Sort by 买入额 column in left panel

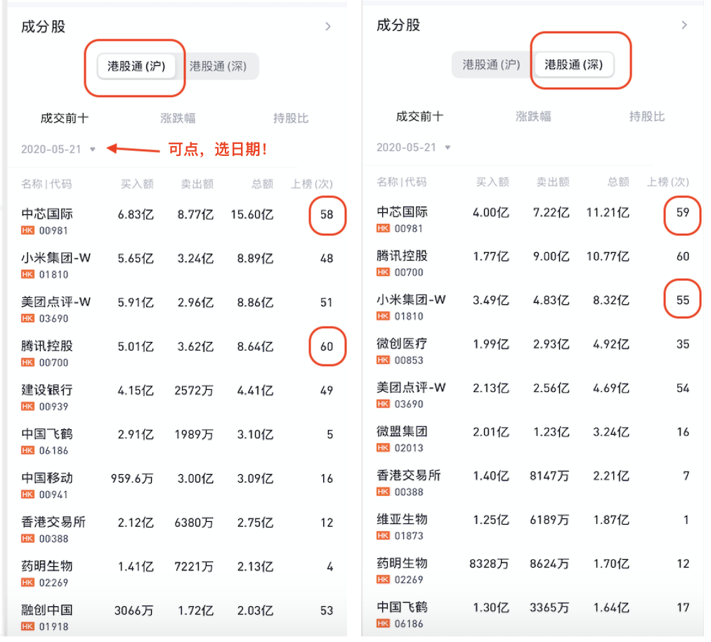[137, 183]
